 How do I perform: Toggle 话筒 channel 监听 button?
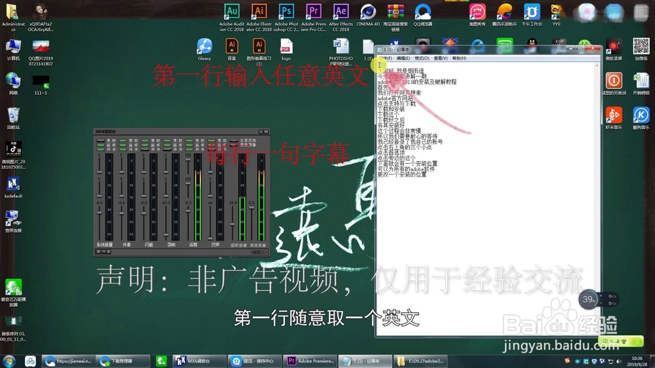[189, 145]
